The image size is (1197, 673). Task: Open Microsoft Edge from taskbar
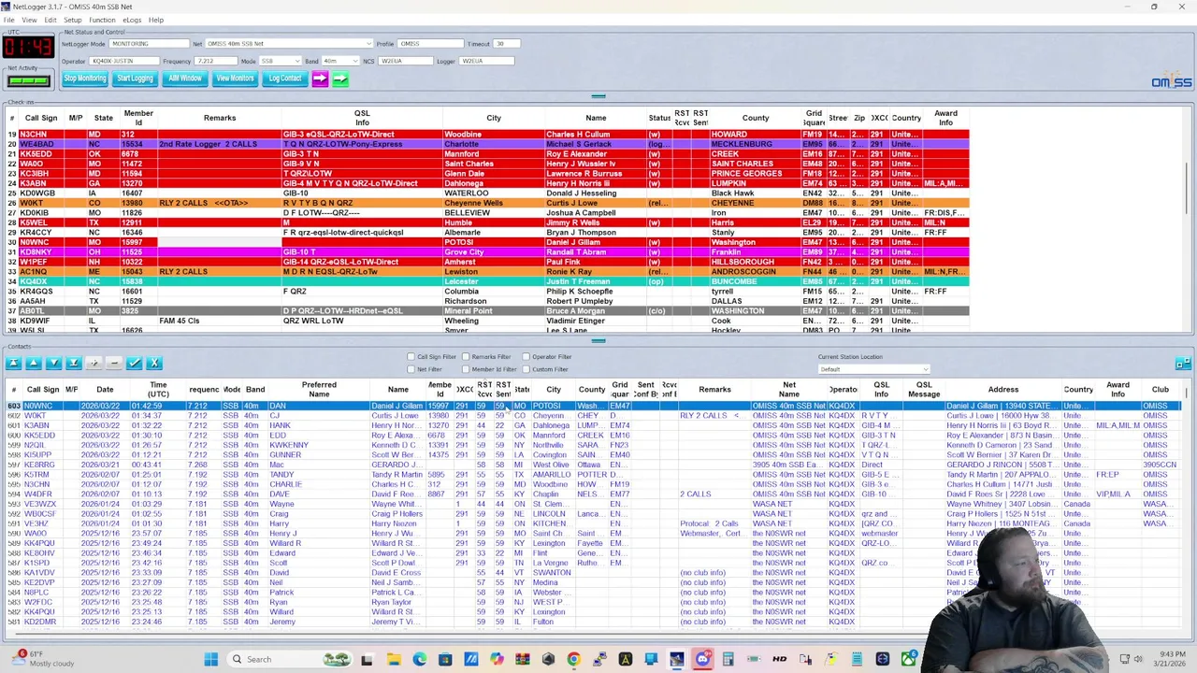click(420, 659)
